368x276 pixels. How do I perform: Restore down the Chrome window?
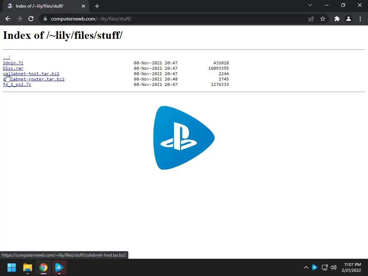(x=343, y=5)
